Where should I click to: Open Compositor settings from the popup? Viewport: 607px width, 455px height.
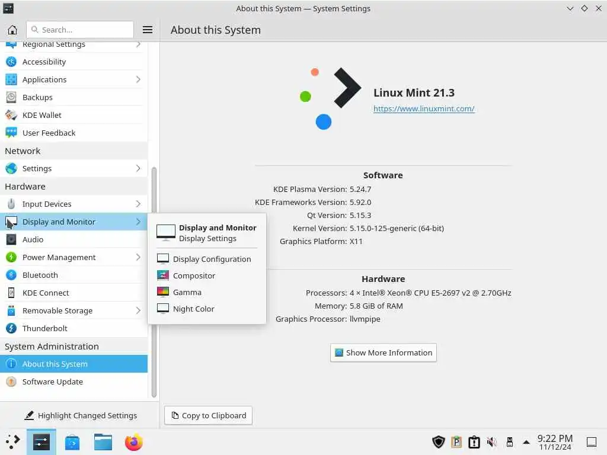[207, 275]
